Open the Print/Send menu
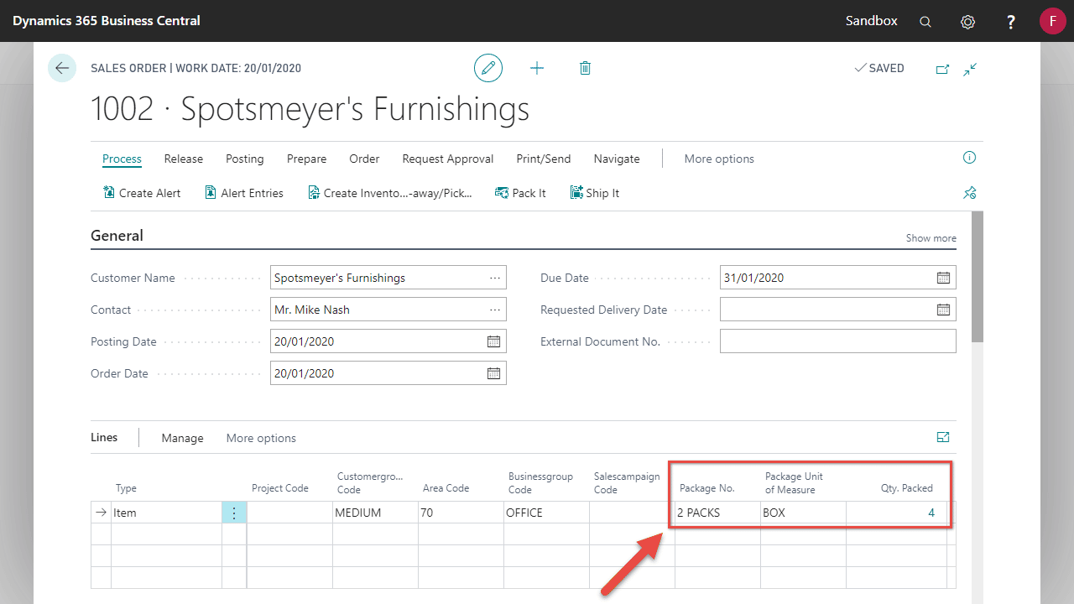 click(544, 159)
